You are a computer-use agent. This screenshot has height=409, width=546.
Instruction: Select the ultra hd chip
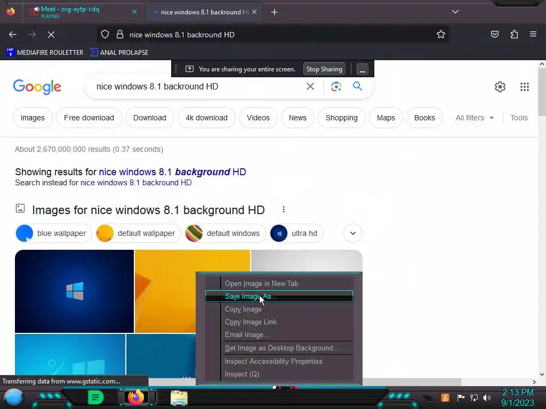click(x=296, y=233)
